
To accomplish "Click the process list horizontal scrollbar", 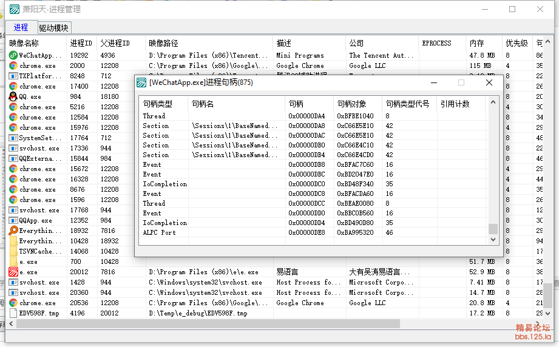I will [200, 324].
